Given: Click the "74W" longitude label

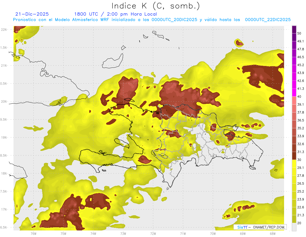Looking at the screenshot, I should point(93,233).
